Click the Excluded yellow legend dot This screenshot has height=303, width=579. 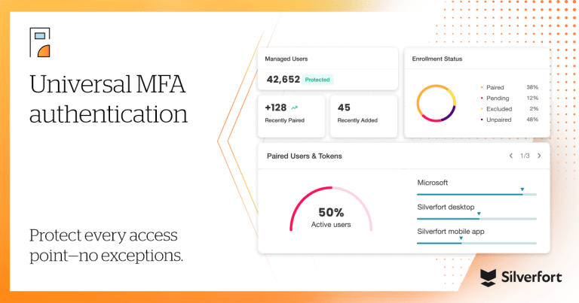coord(482,109)
